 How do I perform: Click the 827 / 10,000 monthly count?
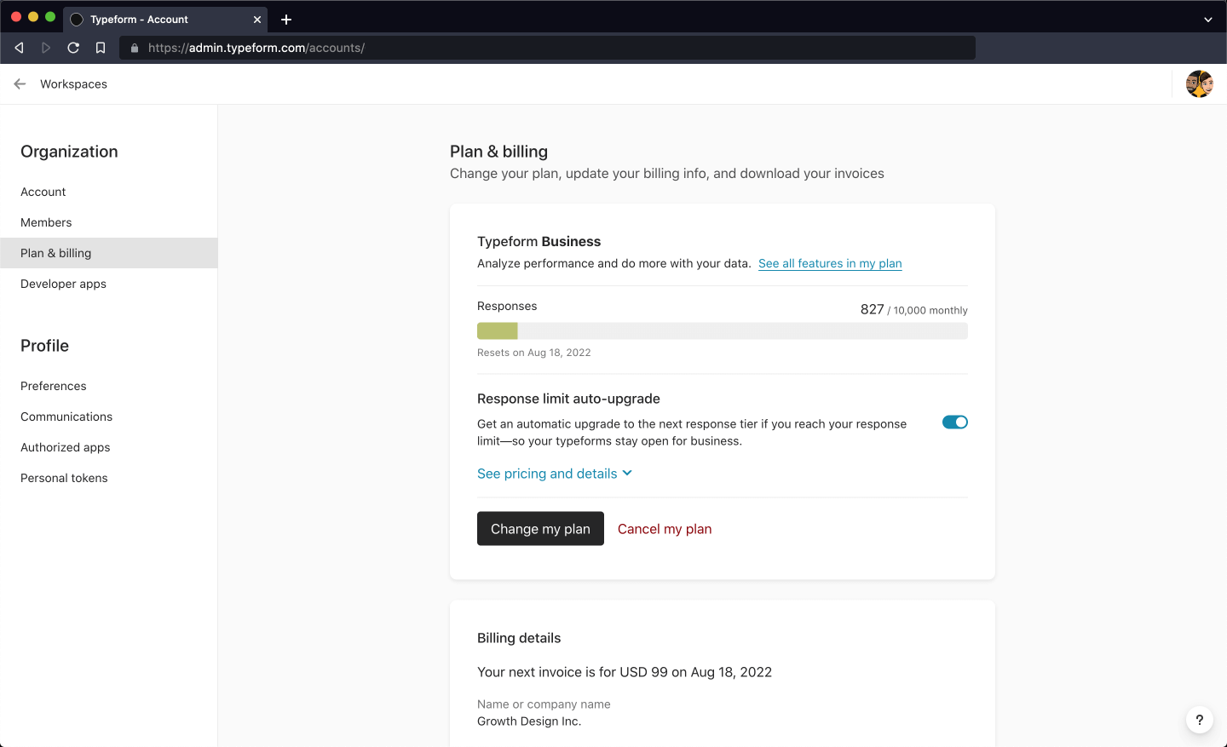(x=914, y=310)
